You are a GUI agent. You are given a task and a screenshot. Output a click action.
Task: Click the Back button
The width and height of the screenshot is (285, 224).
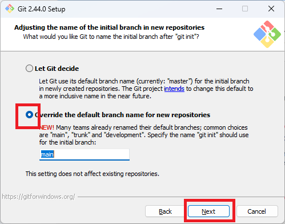click(165, 211)
